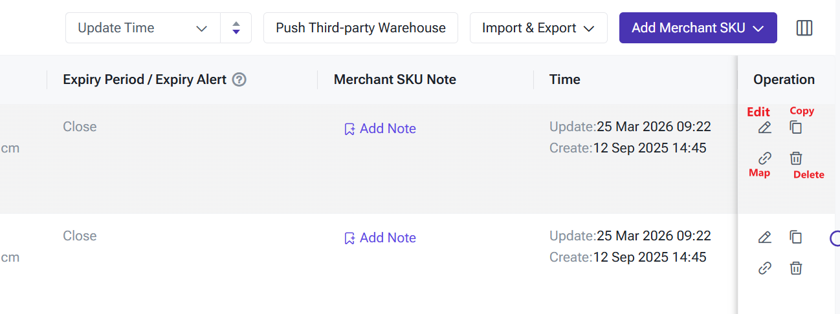Toggle the sort order arrows button
The width and height of the screenshot is (840, 314).
coord(236,28)
